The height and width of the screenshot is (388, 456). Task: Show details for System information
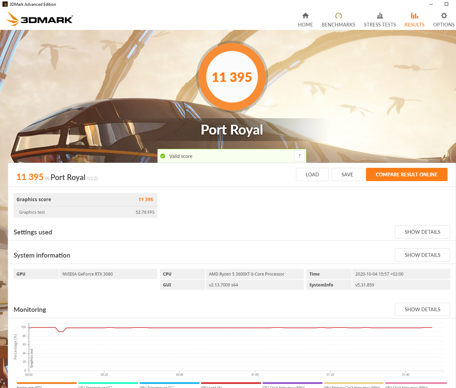point(422,255)
